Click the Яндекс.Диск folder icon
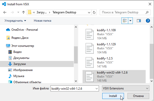This screenshot has width=154, height=101. coord(8,38)
